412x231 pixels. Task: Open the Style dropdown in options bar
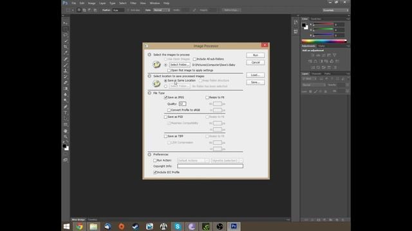click(x=162, y=10)
